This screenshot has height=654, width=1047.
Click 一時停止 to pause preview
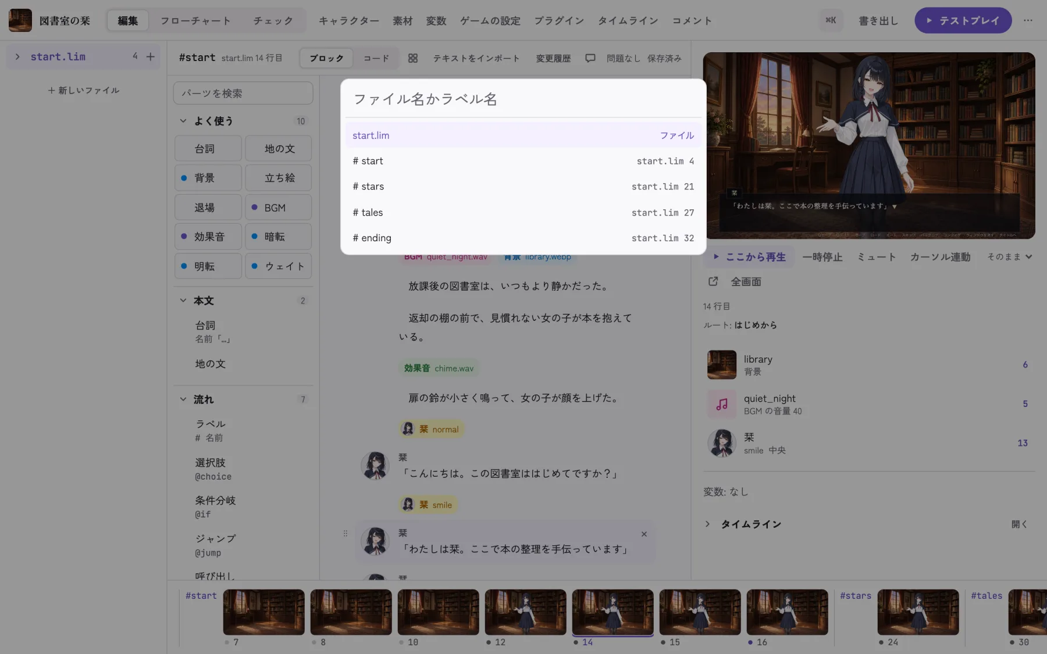click(x=822, y=257)
